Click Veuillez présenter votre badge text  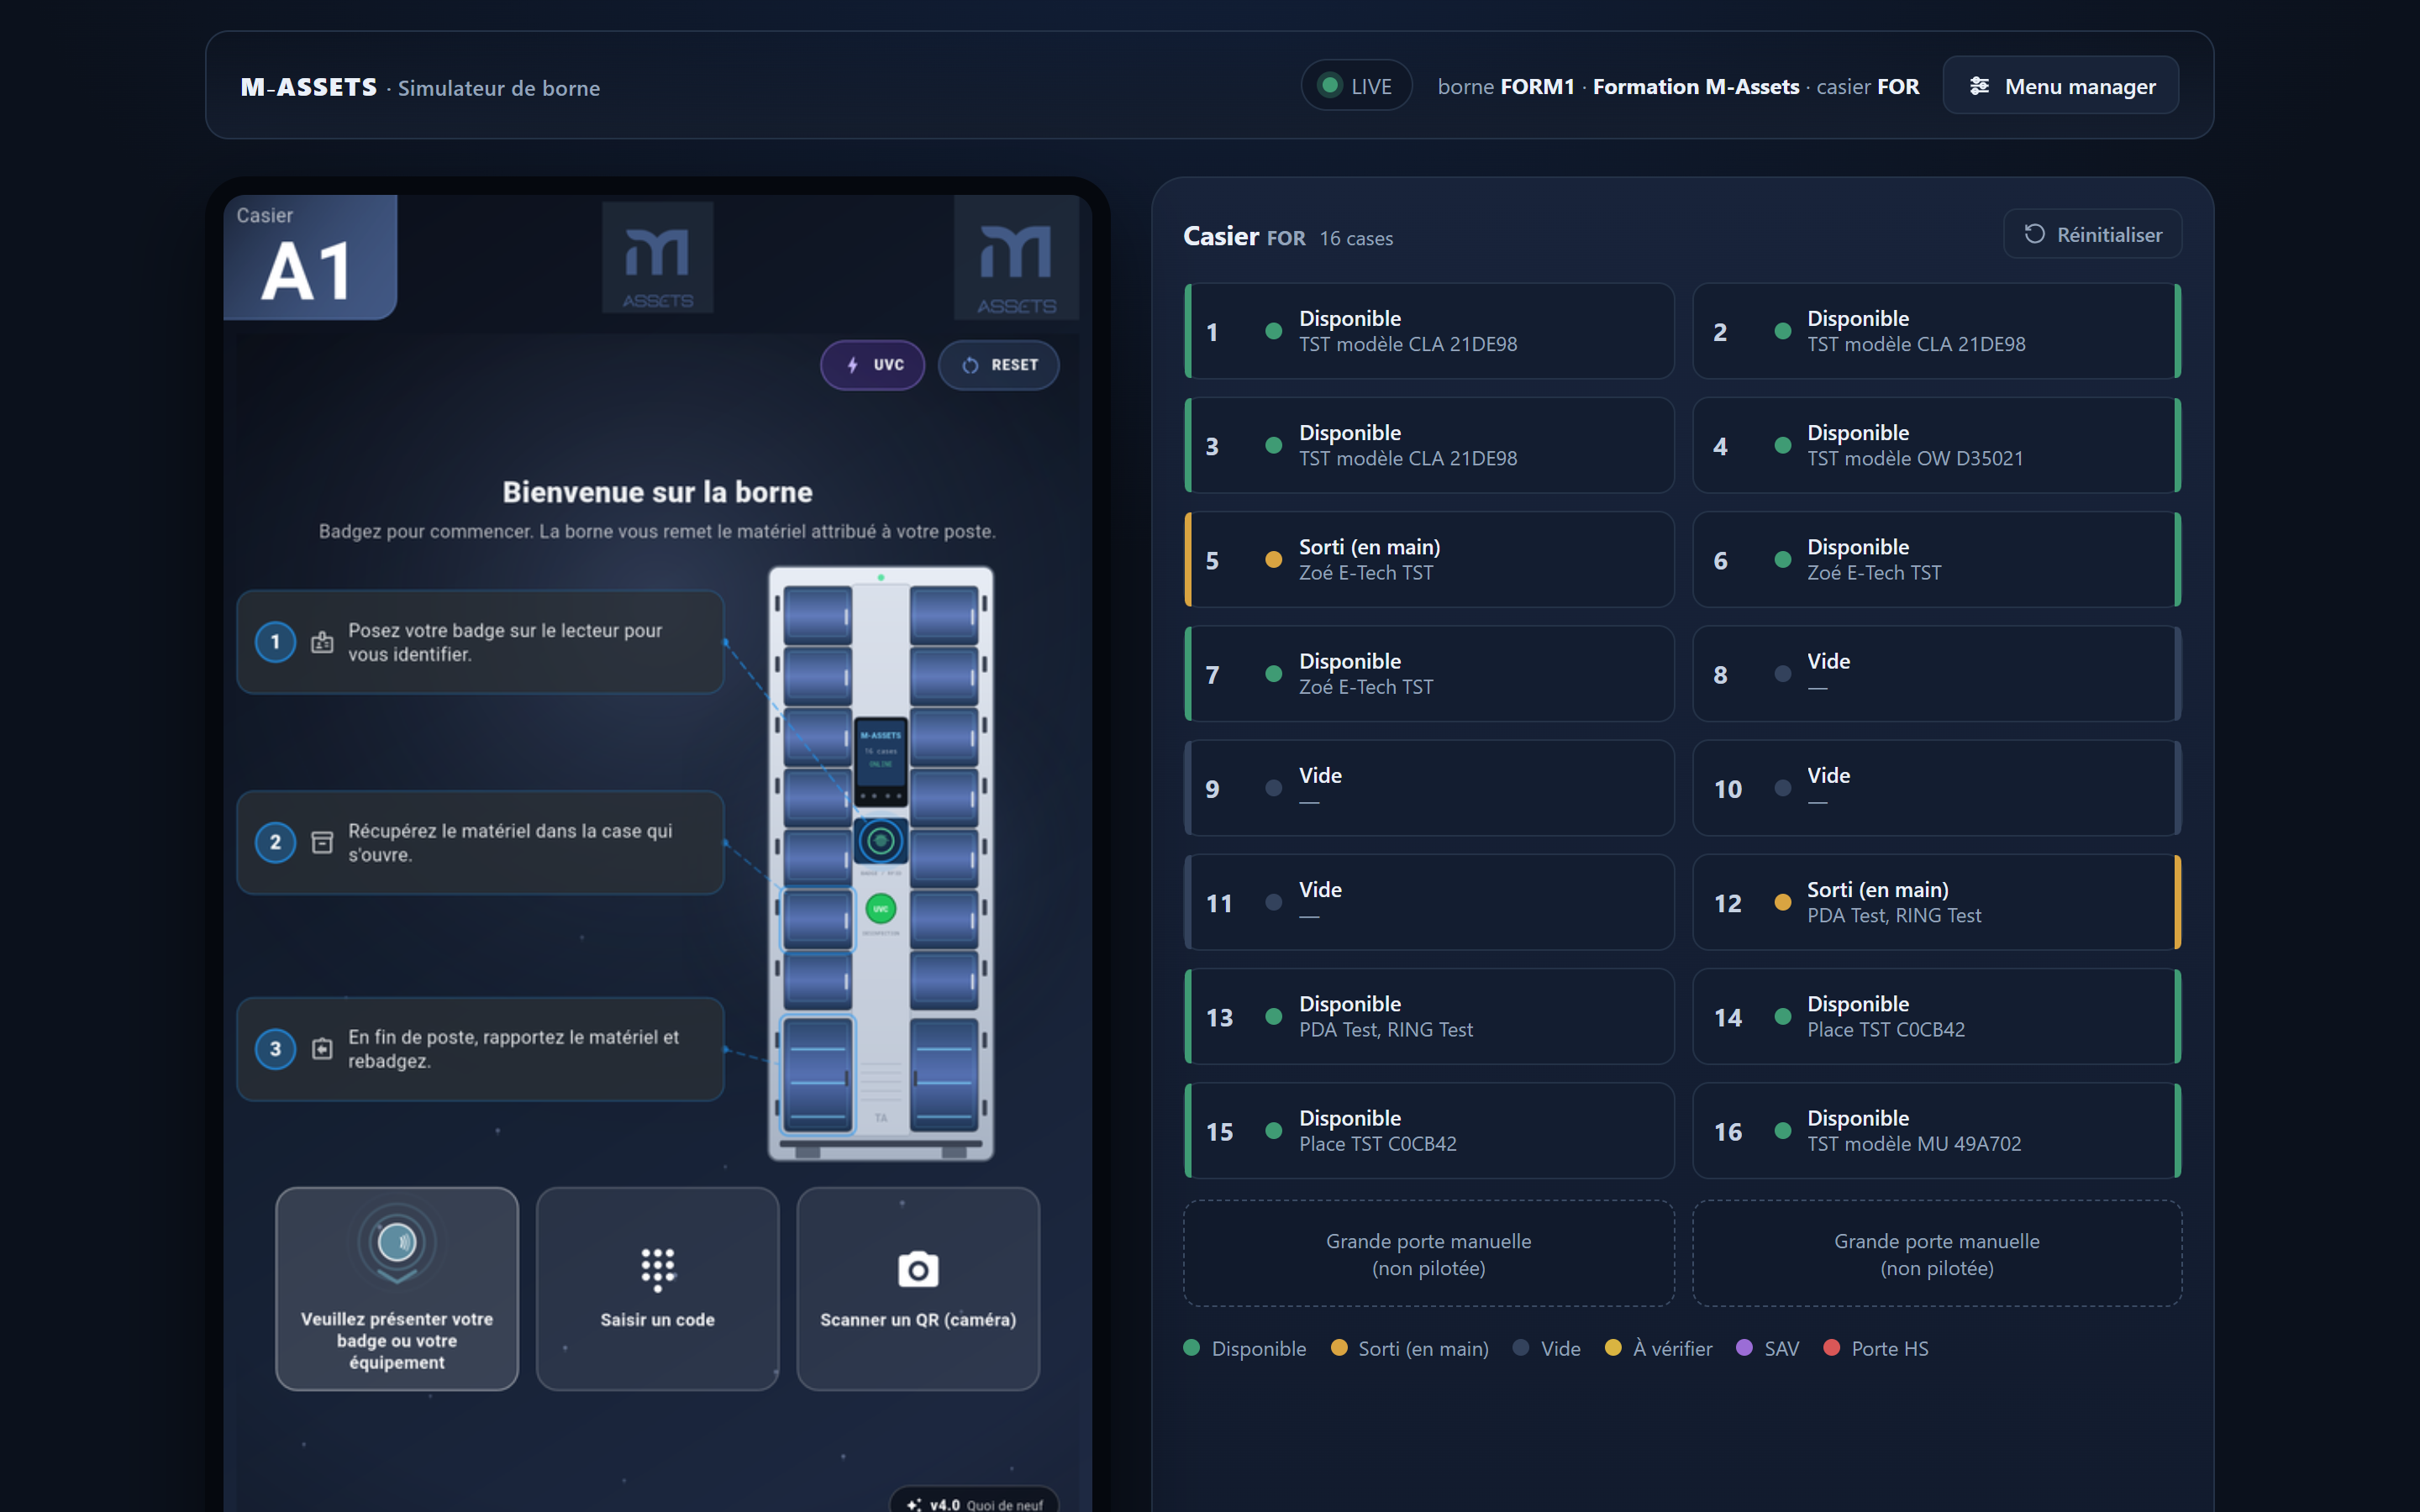[x=397, y=1340]
